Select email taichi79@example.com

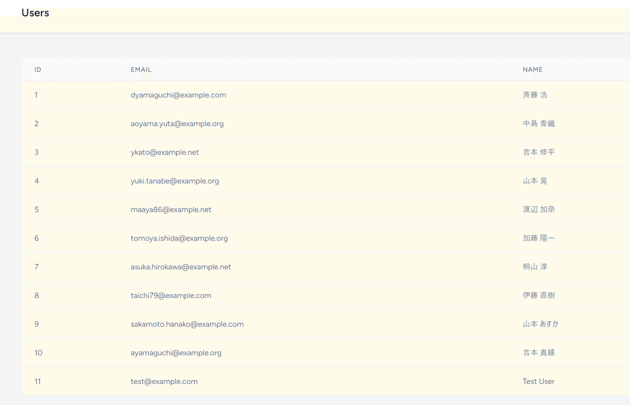171,295
